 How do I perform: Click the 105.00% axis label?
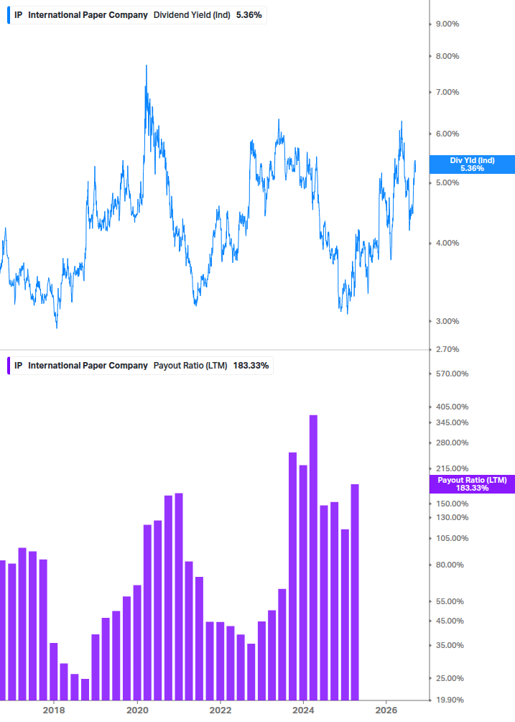point(452,538)
